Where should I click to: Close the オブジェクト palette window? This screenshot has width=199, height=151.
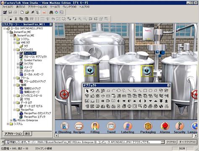coord(169,85)
